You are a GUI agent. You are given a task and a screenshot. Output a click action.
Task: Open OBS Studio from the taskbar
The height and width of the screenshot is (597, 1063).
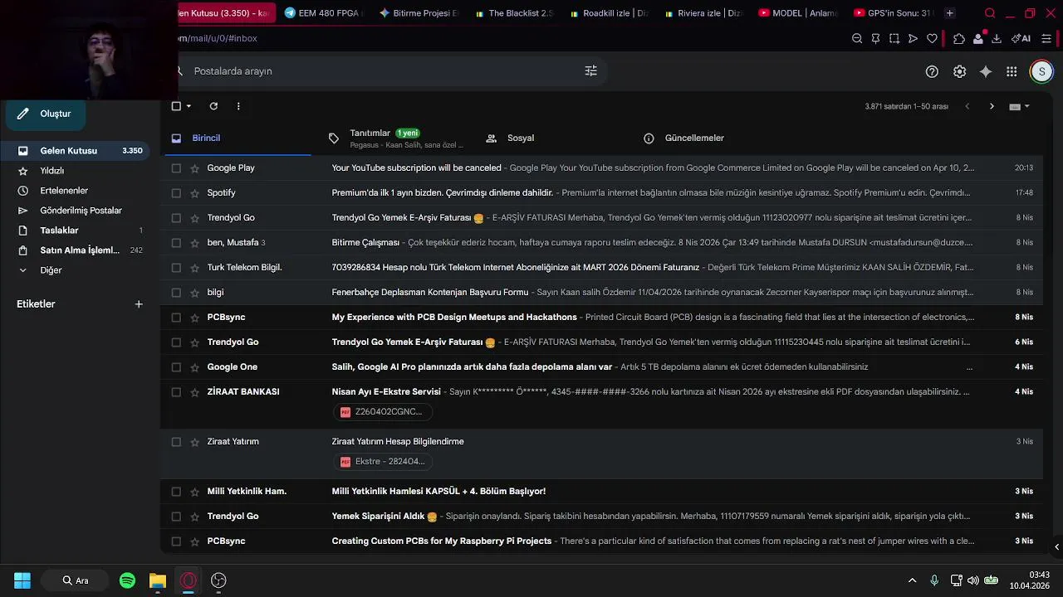tap(218, 580)
